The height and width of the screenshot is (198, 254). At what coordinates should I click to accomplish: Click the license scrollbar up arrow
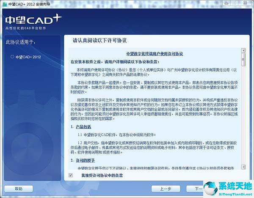(243, 50)
